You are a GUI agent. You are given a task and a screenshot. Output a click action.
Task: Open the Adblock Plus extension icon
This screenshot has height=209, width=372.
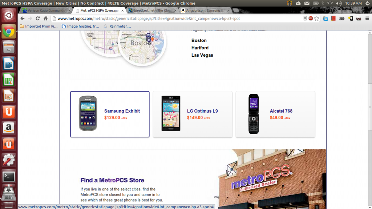coord(311,19)
